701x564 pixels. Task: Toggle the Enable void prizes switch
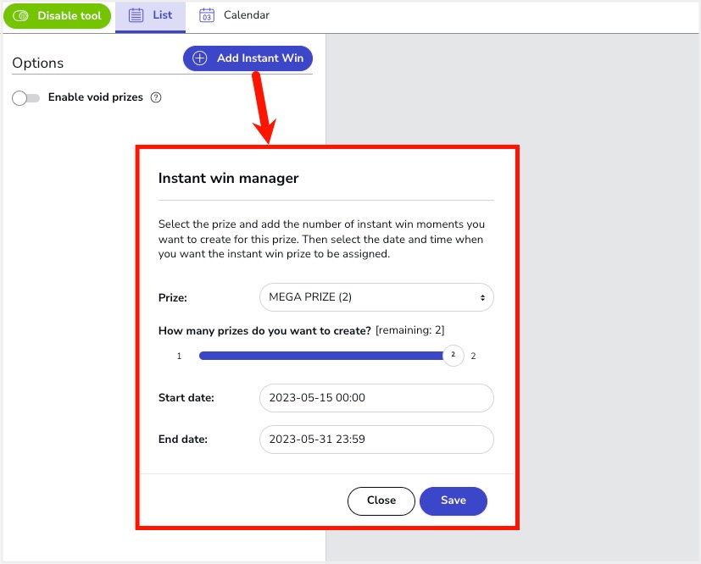coord(25,98)
